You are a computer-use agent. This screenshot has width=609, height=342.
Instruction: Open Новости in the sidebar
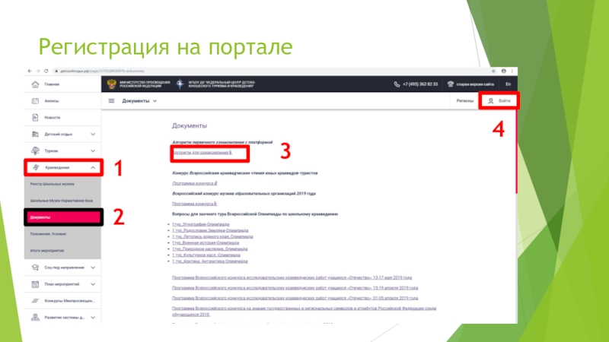pos(62,118)
